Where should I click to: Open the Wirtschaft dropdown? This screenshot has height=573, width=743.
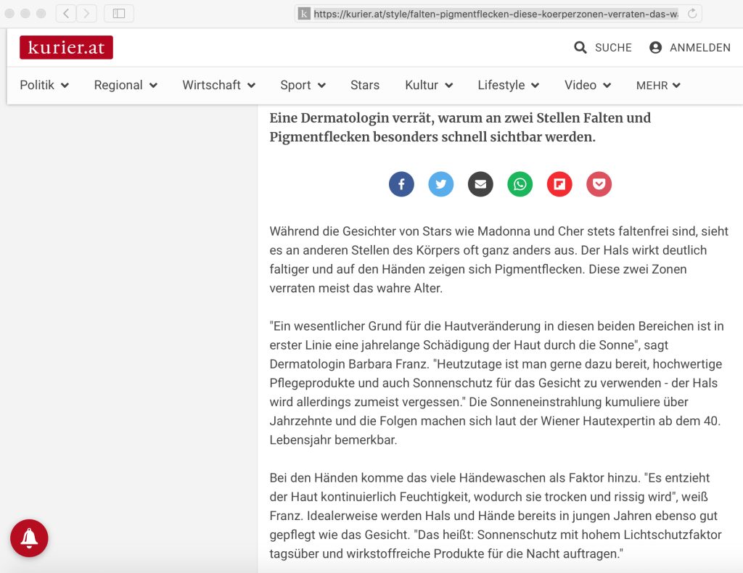[218, 85]
